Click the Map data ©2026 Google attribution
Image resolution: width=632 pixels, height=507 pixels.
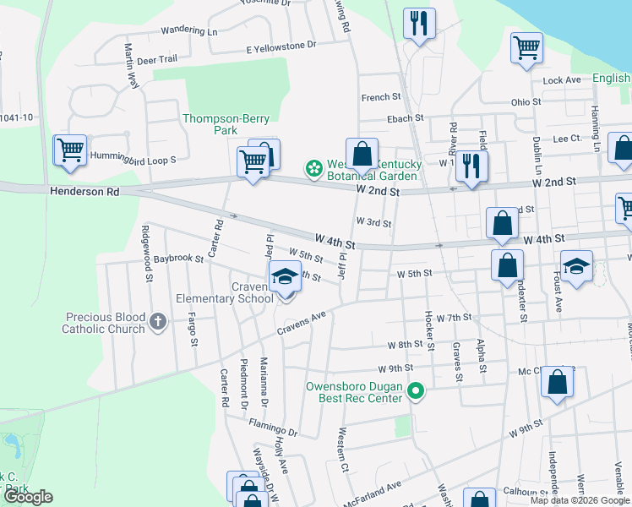pos(580,501)
